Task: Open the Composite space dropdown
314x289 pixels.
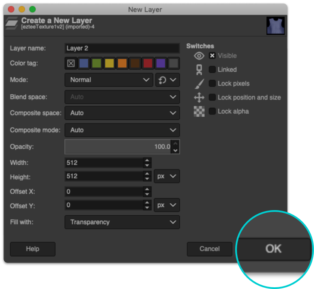Action: [x=122, y=113]
